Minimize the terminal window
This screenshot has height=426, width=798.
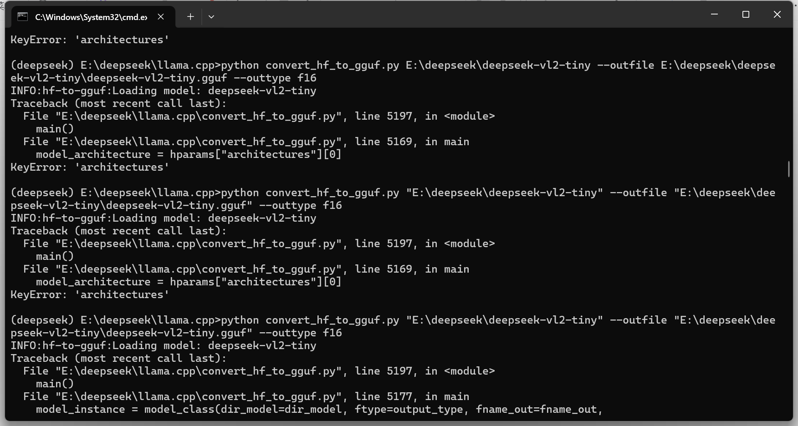[x=714, y=15]
